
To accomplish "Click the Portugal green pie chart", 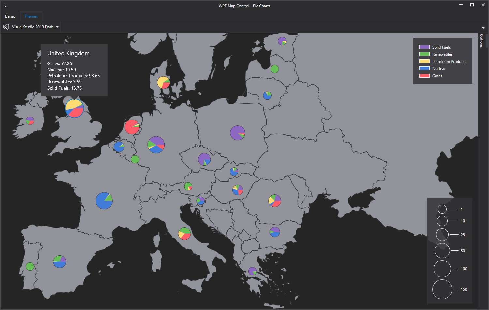I will click(30, 266).
